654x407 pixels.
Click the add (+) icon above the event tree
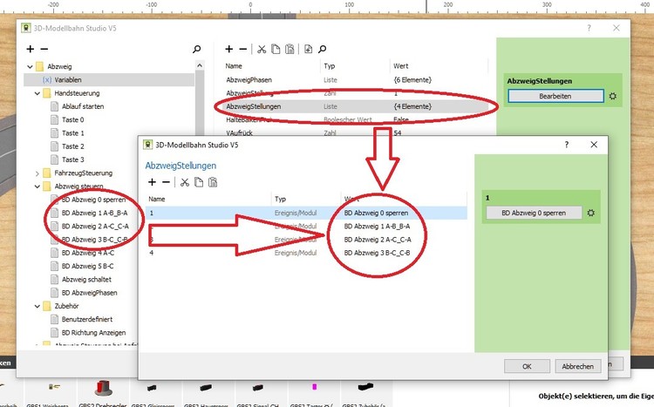coord(30,49)
